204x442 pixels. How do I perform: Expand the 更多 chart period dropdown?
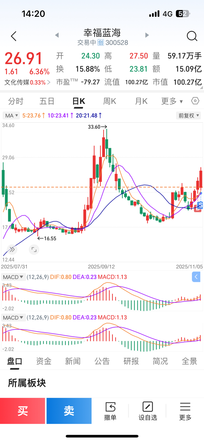point(172,101)
